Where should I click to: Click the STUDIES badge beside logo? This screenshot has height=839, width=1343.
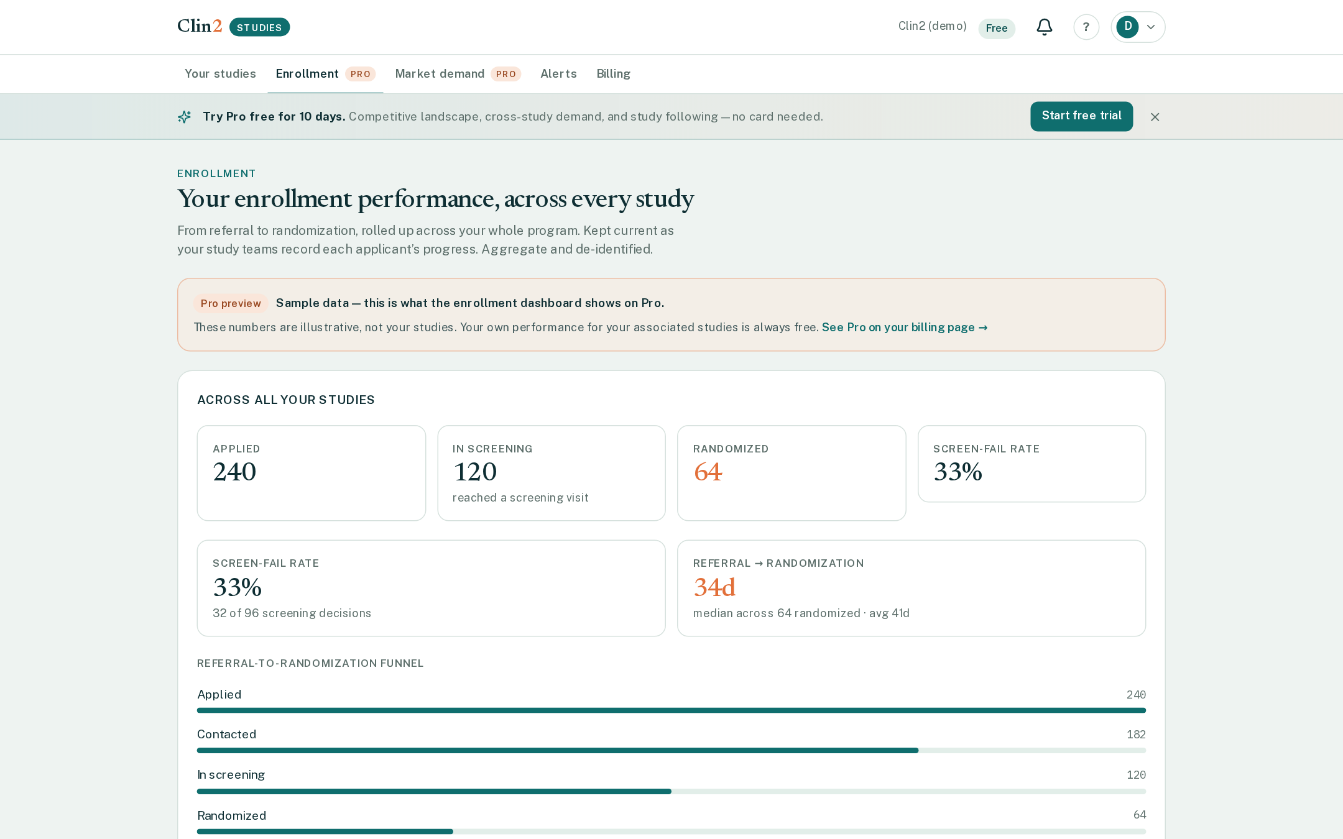coord(259,27)
